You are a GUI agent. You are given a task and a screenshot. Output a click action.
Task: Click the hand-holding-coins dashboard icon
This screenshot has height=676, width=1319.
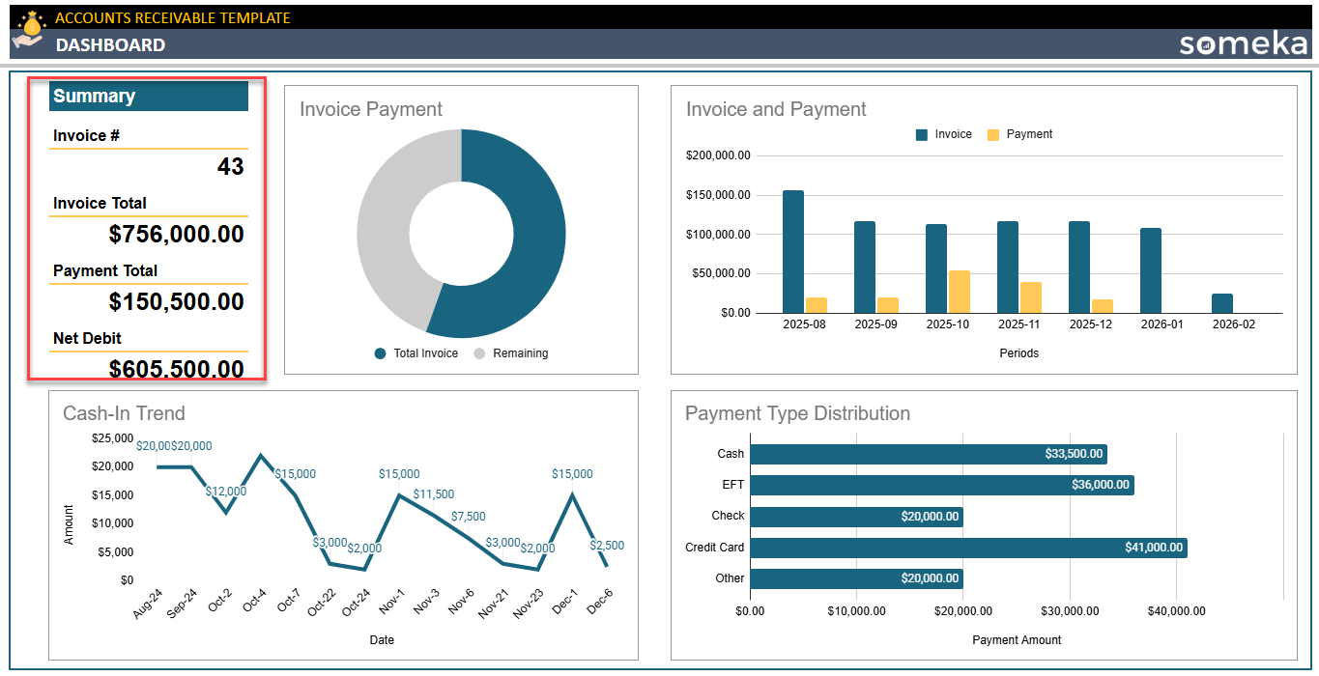coord(26,41)
